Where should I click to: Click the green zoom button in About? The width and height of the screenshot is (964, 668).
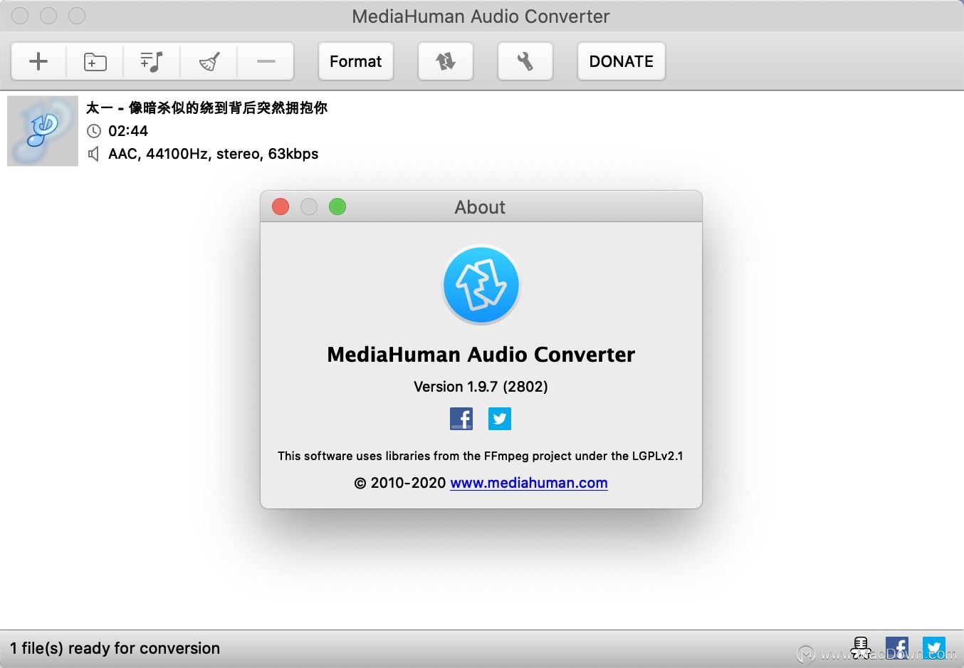point(337,207)
